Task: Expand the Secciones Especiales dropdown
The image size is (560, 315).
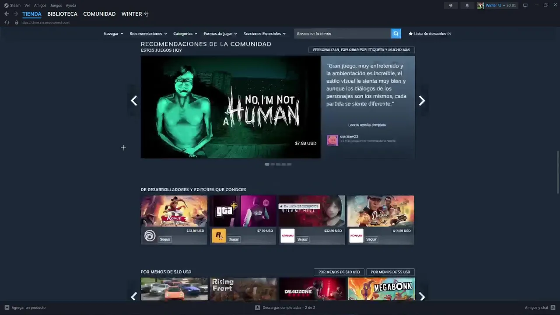Action: (x=264, y=34)
